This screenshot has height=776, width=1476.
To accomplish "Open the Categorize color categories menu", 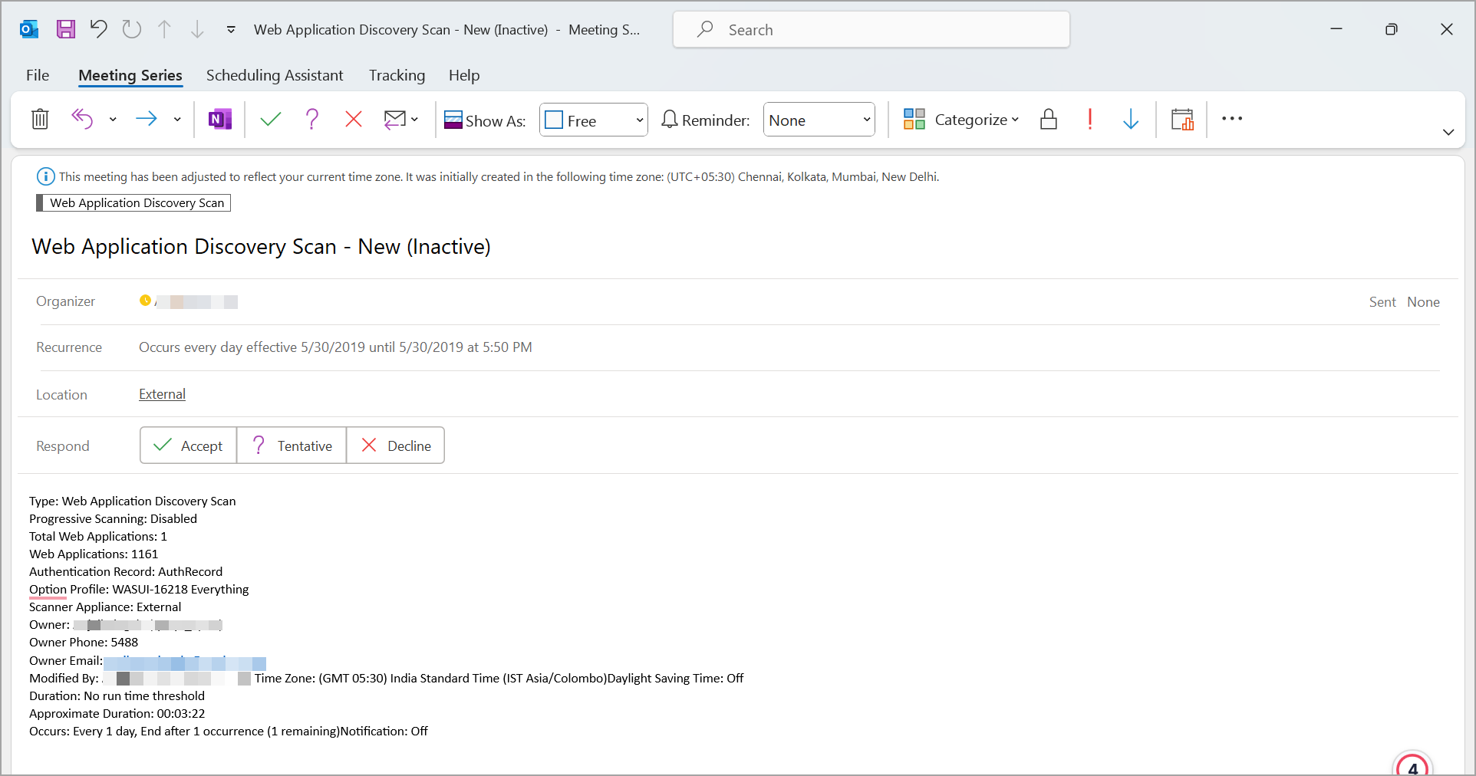I will click(x=961, y=119).
